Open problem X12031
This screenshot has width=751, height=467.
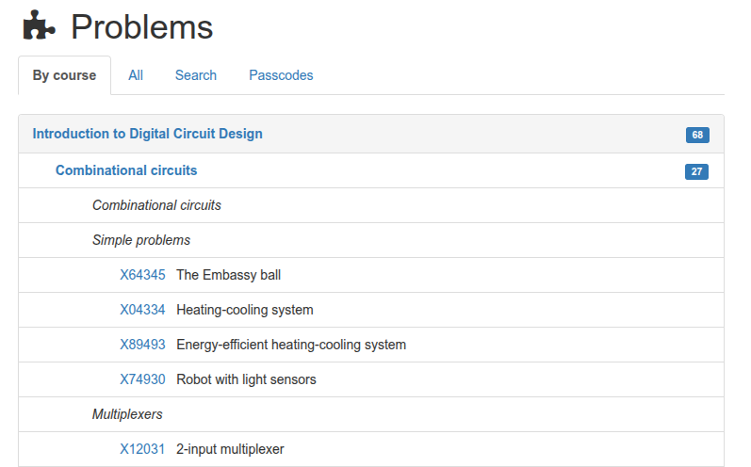tap(142, 449)
